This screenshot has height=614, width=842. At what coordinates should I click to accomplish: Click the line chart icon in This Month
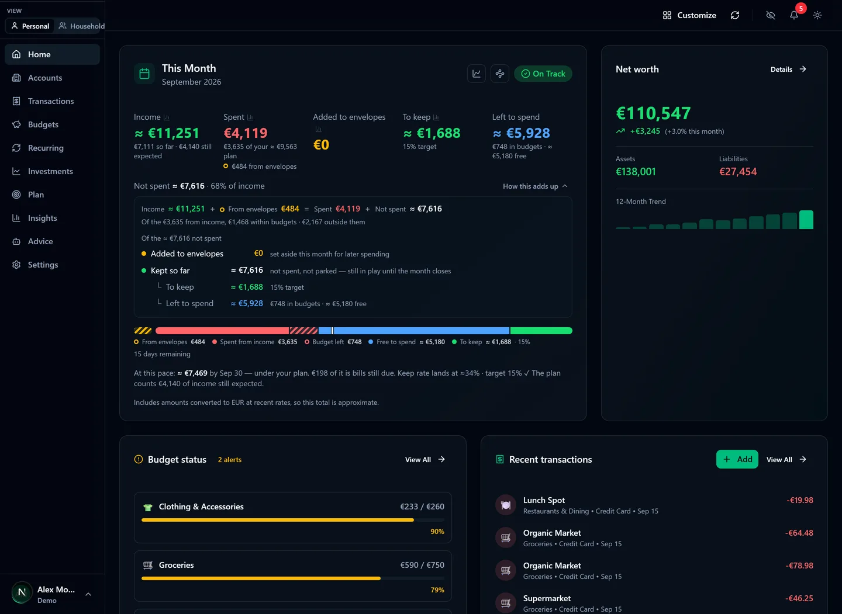pyautogui.click(x=477, y=74)
